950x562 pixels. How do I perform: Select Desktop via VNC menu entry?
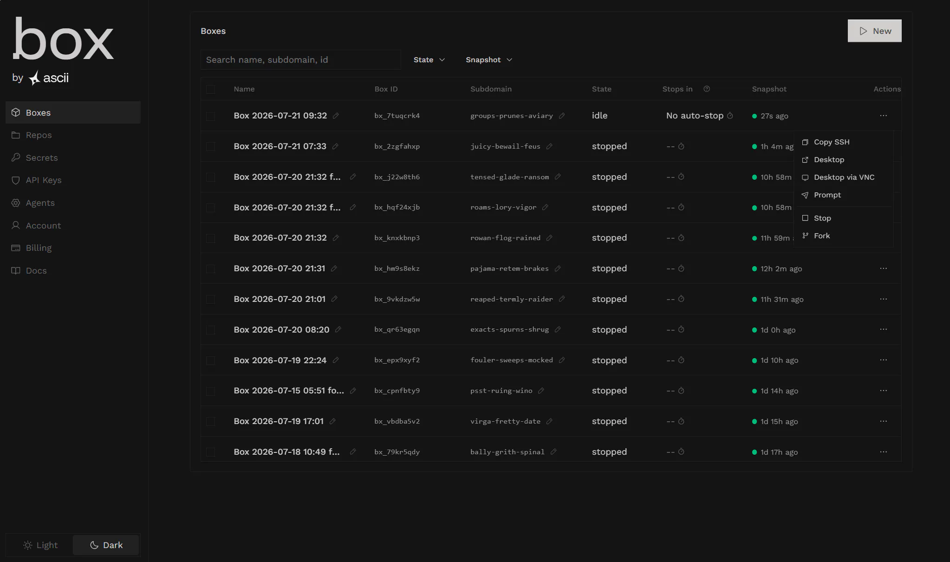pos(844,177)
